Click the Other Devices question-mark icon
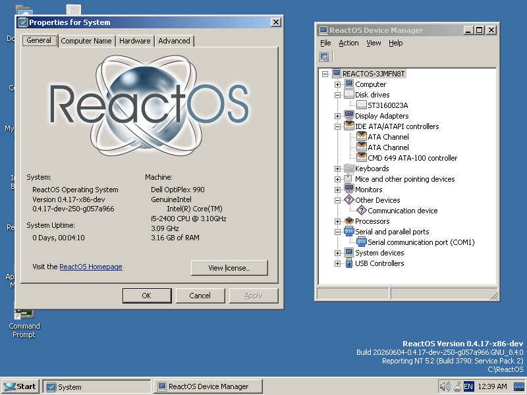 (x=349, y=200)
